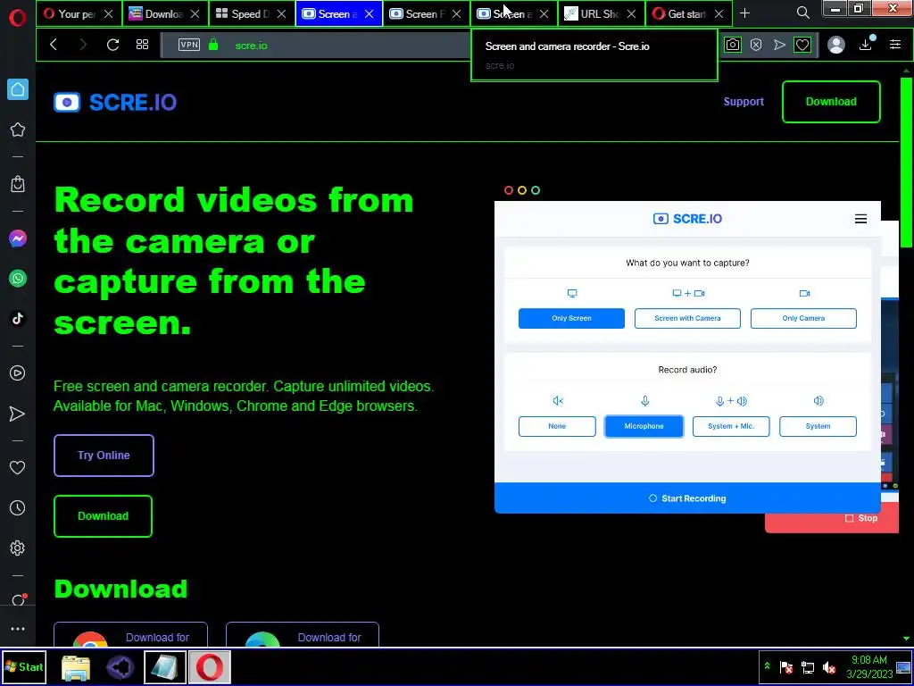Open the Download for Edge card
The height and width of the screenshot is (686, 914).
tap(303, 634)
